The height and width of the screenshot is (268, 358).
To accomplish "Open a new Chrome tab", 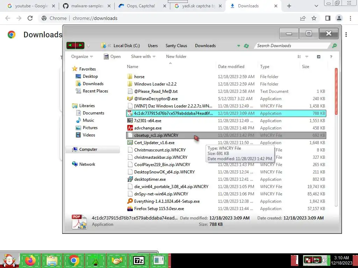I will [x=289, y=6].
